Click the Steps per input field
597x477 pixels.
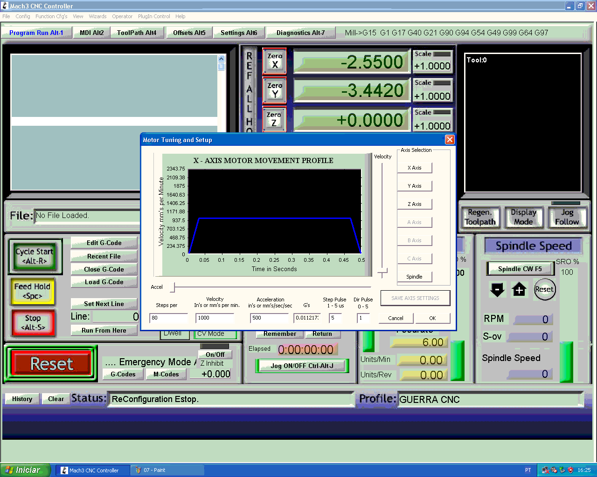(x=169, y=318)
